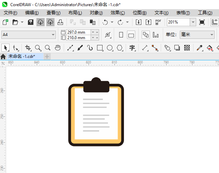Toggle apply layout to current page

coord(155,35)
